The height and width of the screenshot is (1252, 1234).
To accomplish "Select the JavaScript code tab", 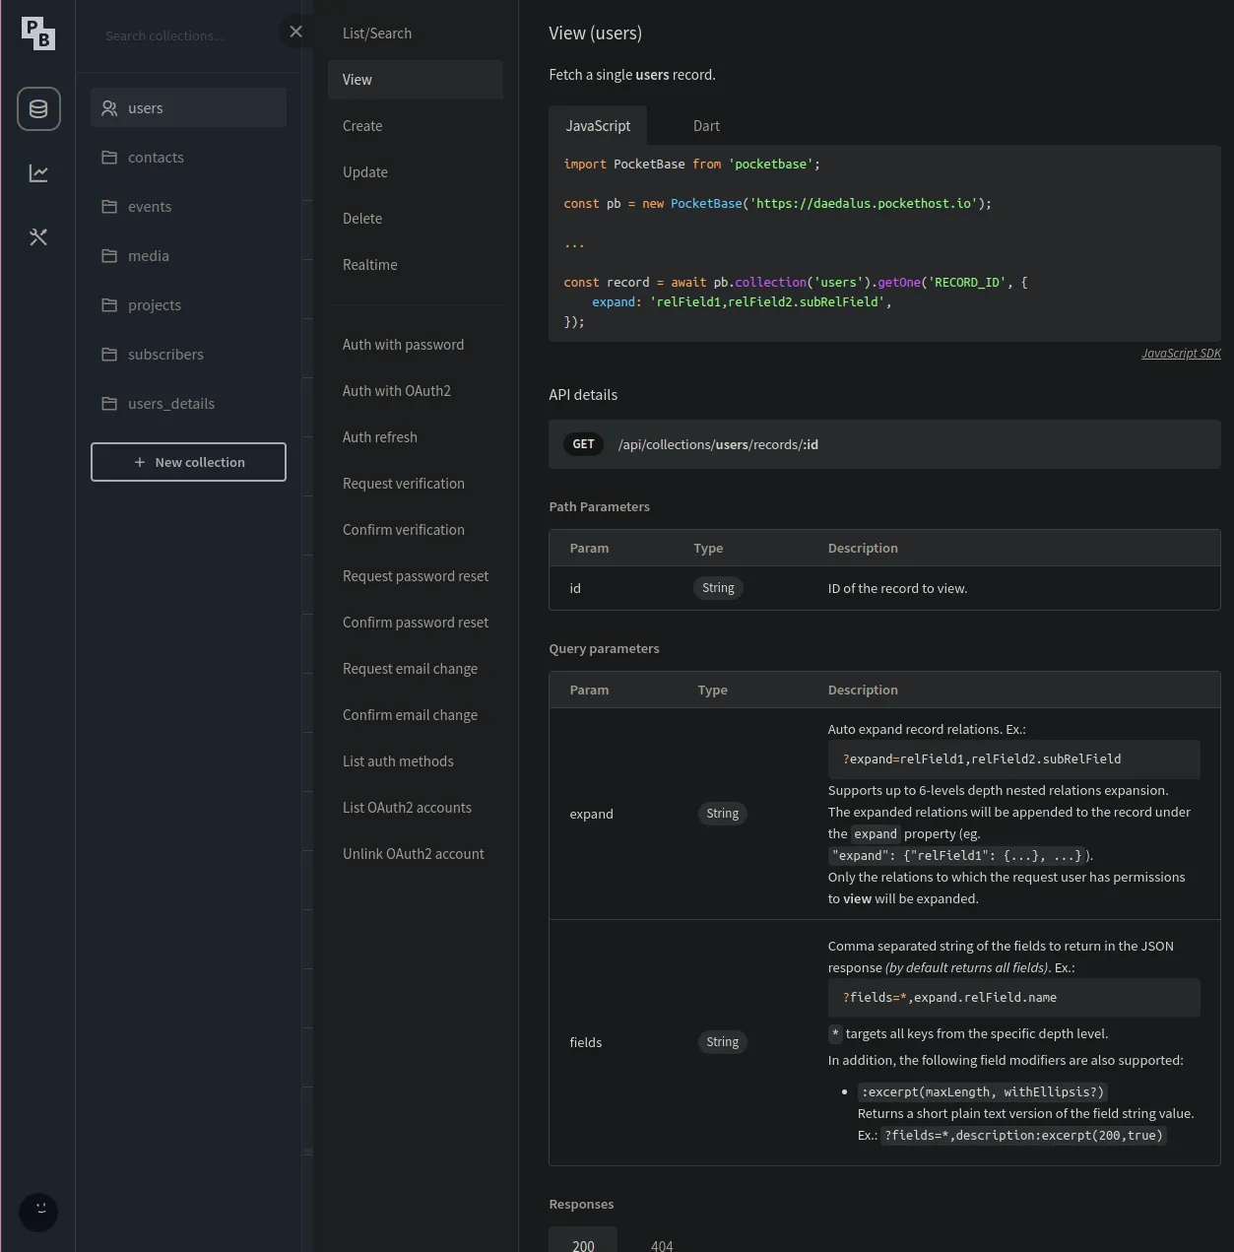I will click(598, 126).
